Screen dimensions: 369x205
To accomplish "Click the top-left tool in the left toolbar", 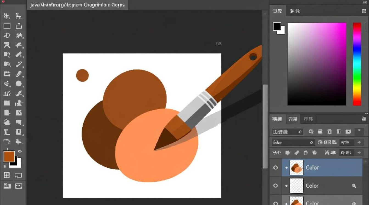I will 7,16.
